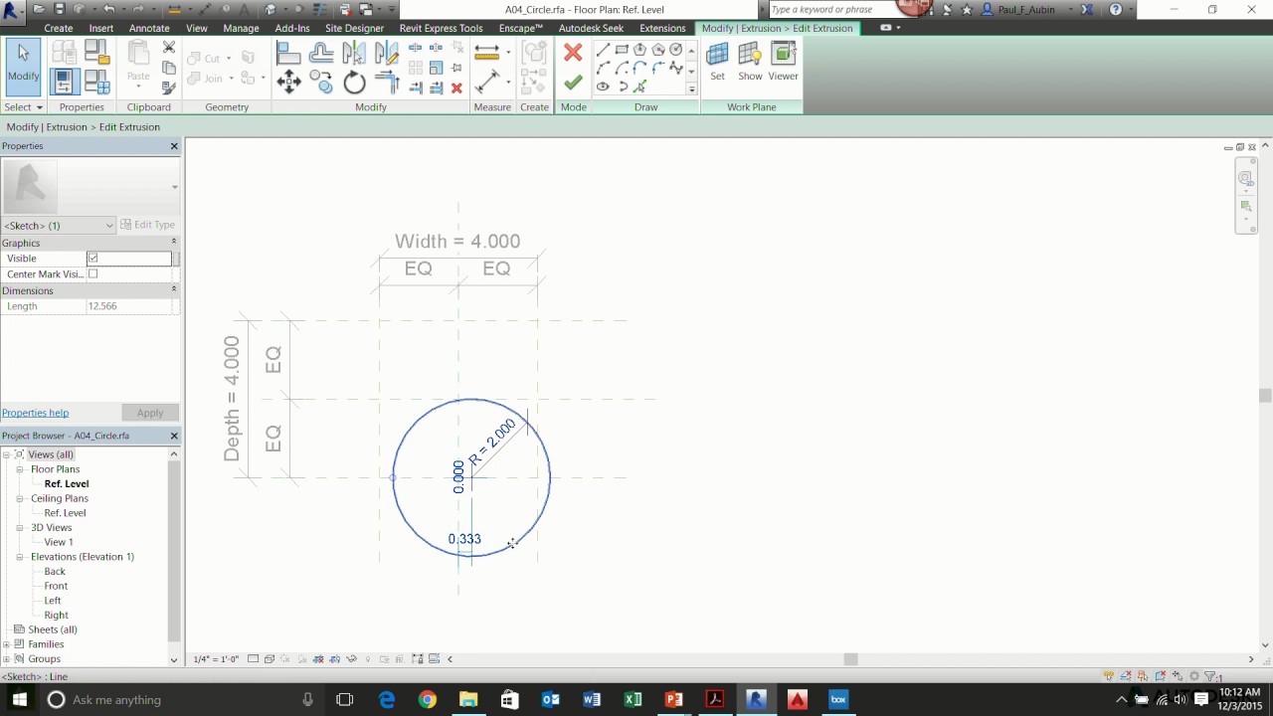Open Excel from the taskbar
The image size is (1273, 716).
[x=633, y=699]
